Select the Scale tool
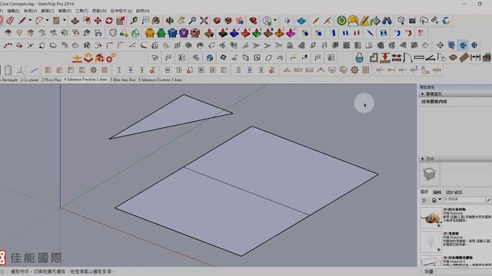The image size is (492, 276). (121, 21)
